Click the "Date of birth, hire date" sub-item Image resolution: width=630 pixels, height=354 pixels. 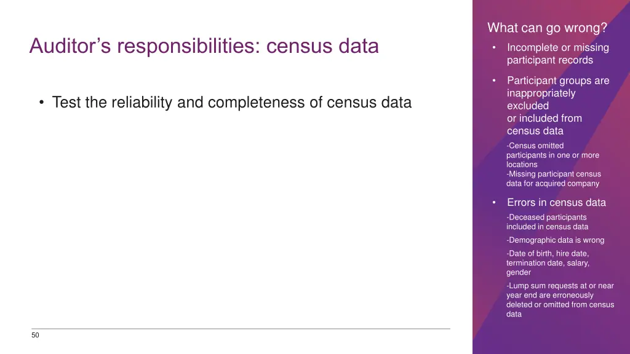point(548,253)
